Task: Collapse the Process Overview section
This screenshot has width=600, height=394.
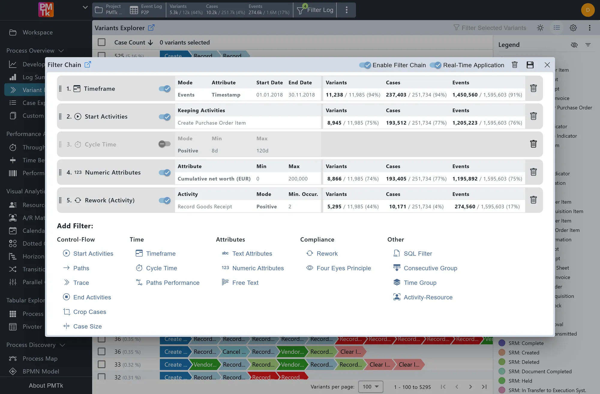Action: [x=61, y=51]
